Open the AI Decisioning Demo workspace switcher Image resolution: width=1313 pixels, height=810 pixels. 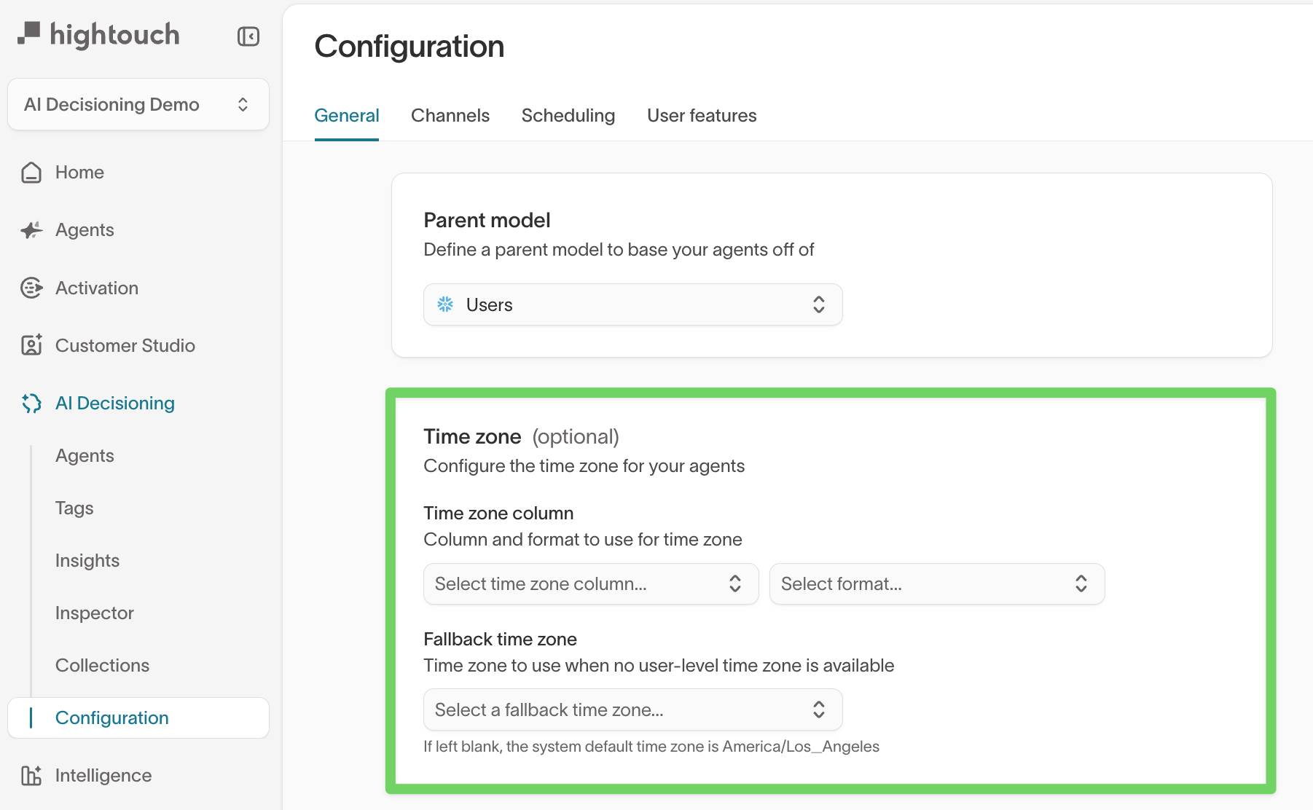(x=138, y=104)
